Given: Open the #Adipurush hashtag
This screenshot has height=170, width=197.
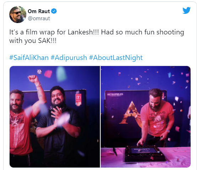Looking at the screenshot, I should [69, 57].
